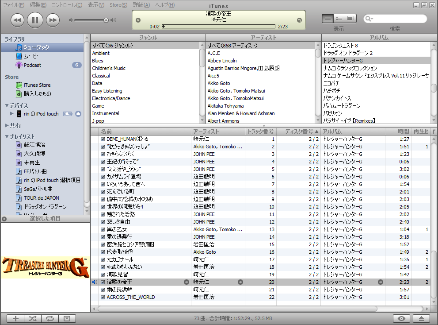Uncheck the DEMI_HUMANばとる track

[x=103, y=139]
